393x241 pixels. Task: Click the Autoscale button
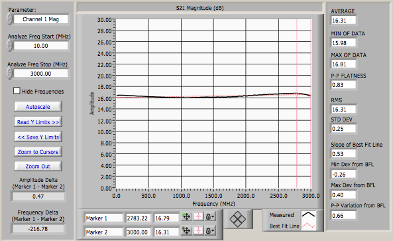(38, 107)
